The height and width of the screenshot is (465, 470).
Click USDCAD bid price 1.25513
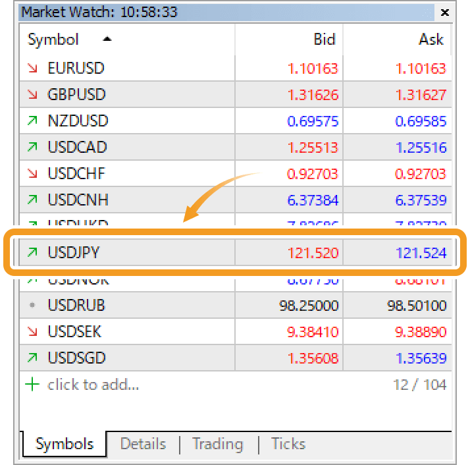[313, 148]
